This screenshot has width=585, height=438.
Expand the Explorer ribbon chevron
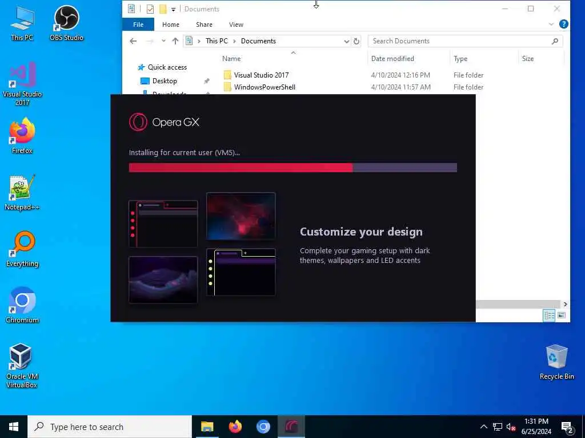point(551,24)
